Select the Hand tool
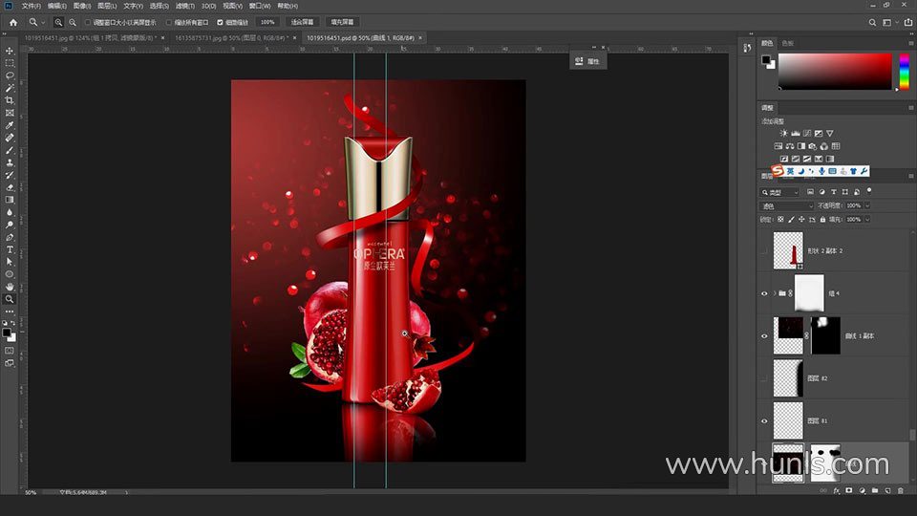Screen dimensions: 917x516 [x=10, y=287]
